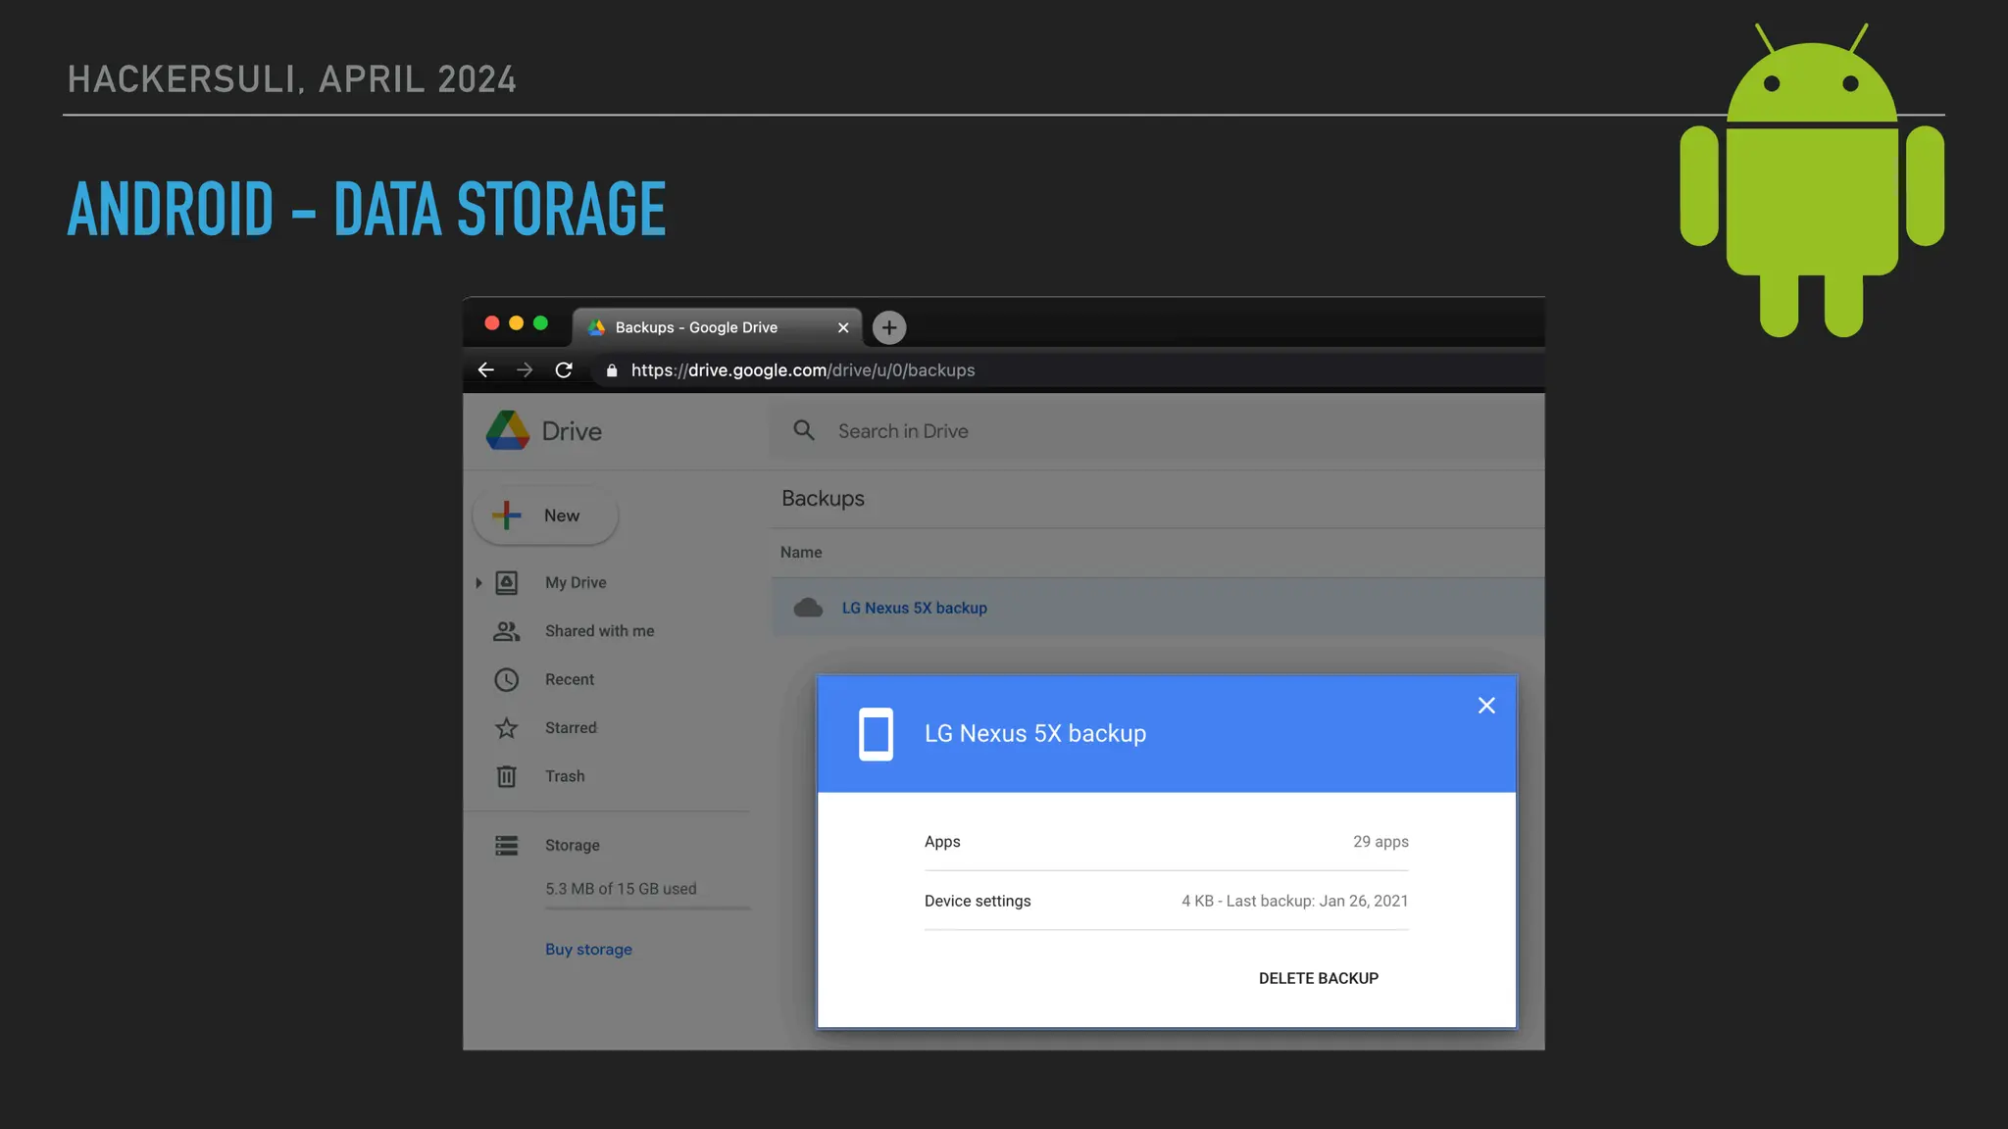Click the Trash bin icon

[x=506, y=776]
